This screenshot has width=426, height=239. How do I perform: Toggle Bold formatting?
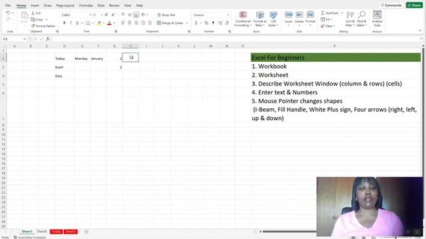click(x=65, y=23)
